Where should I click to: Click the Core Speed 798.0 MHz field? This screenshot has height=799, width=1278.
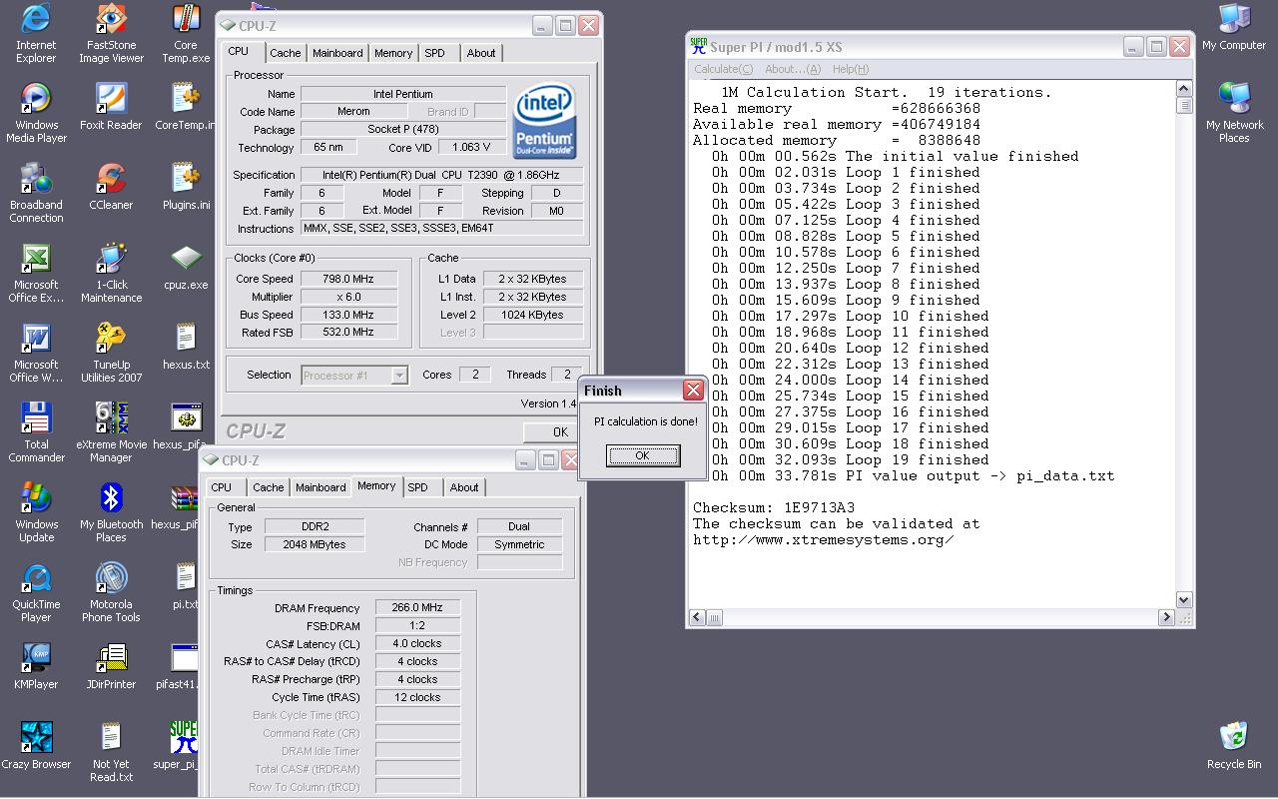[x=348, y=279]
